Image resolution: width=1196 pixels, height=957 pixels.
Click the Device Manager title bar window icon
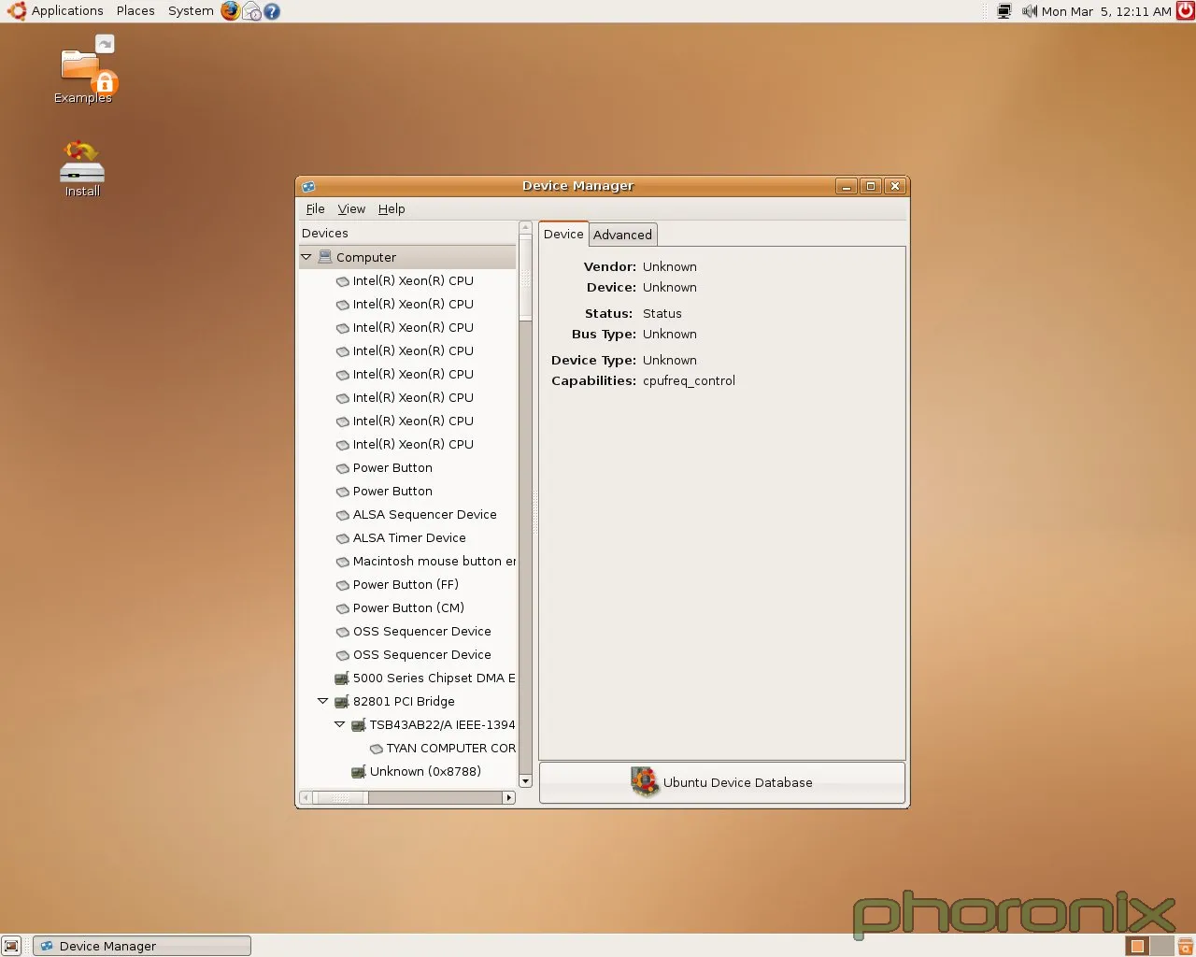pyautogui.click(x=308, y=186)
